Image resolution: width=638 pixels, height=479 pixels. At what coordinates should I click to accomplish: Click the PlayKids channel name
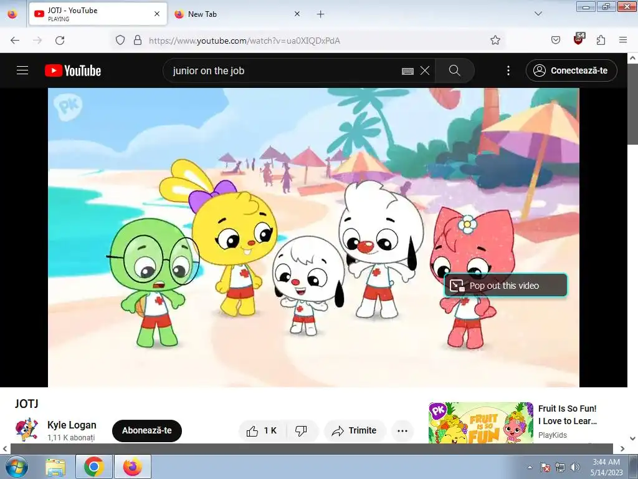coord(552,435)
